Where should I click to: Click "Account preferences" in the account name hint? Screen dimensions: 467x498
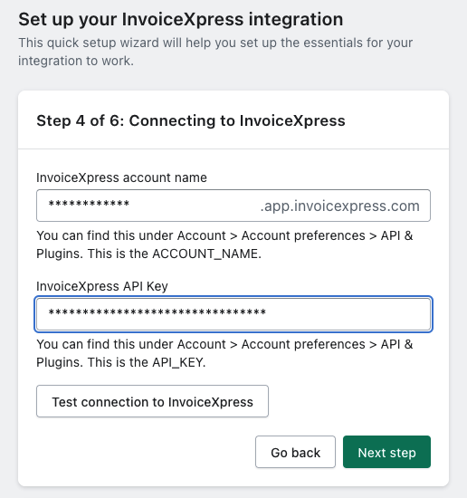[x=303, y=235]
